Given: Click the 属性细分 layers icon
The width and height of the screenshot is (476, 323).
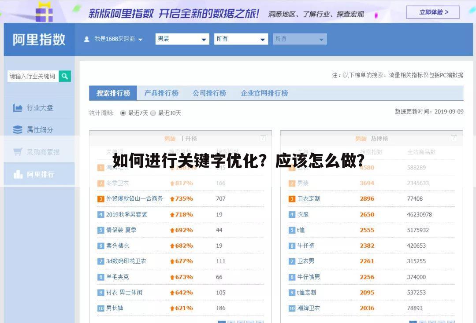Looking at the screenshot, I should 18,130.
